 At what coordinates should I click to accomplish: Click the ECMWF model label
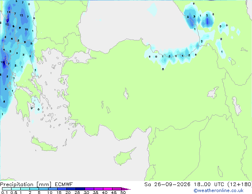[x=64, y=184]
